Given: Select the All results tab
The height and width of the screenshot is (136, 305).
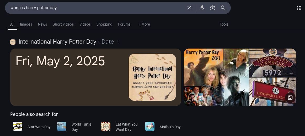Looking at the screenshot, I should coord(12,25).
